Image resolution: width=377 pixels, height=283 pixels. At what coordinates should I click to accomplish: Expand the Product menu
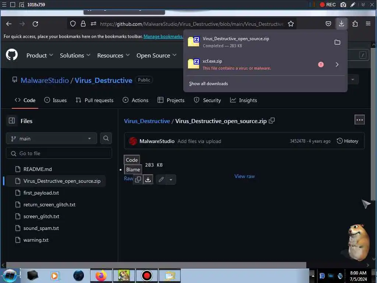tap(40, 55)
